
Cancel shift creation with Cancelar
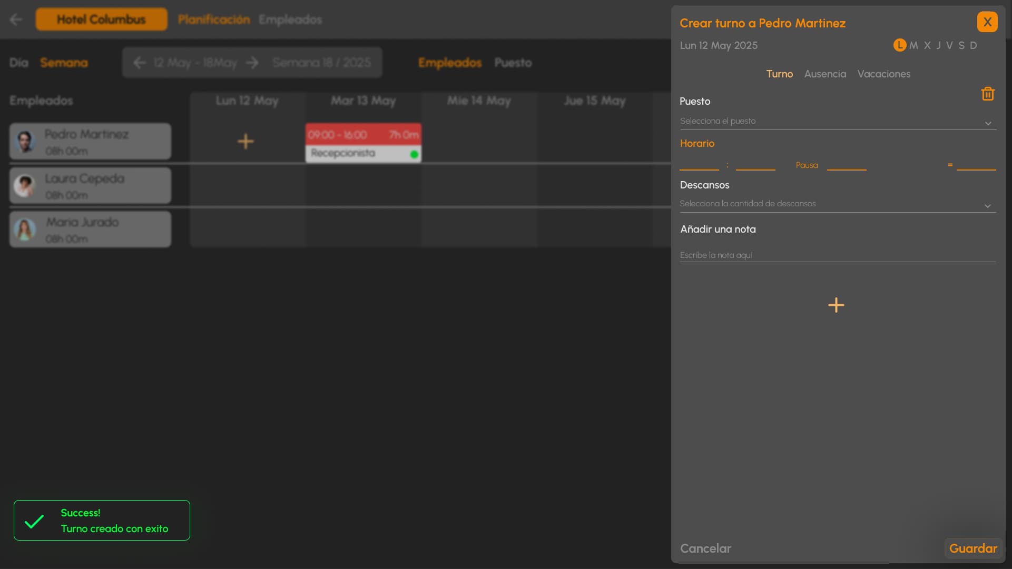coord(705,548)
